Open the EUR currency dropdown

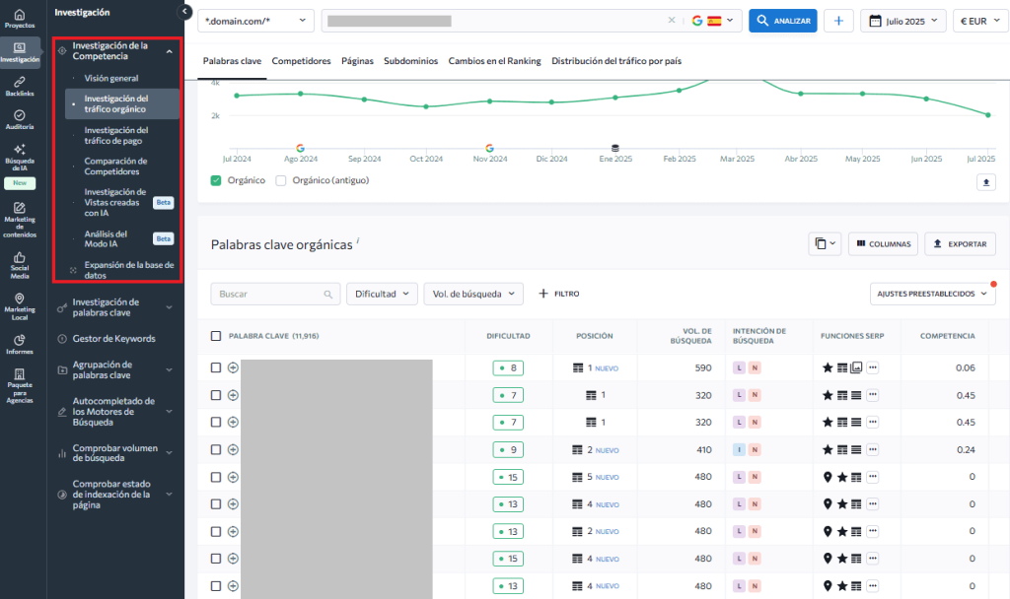pyautogui.click(x=980, y=21)
